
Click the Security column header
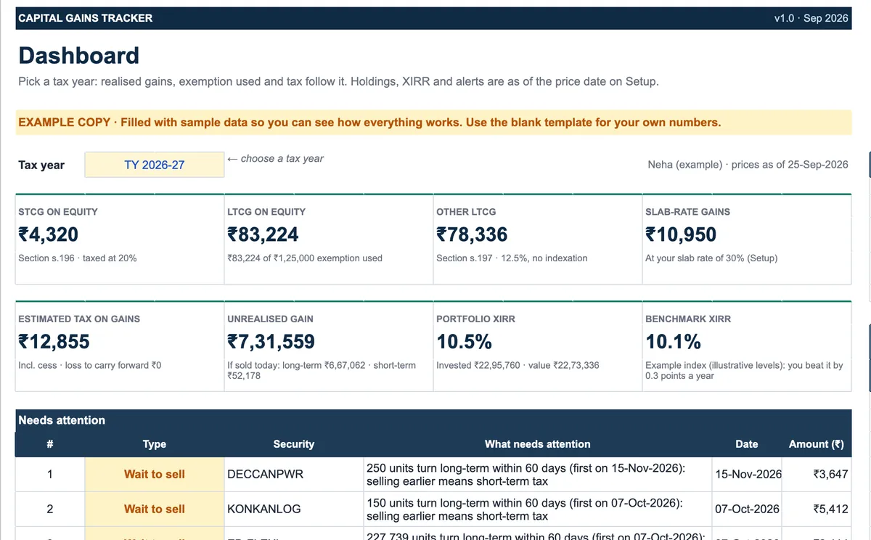[294, 444]
